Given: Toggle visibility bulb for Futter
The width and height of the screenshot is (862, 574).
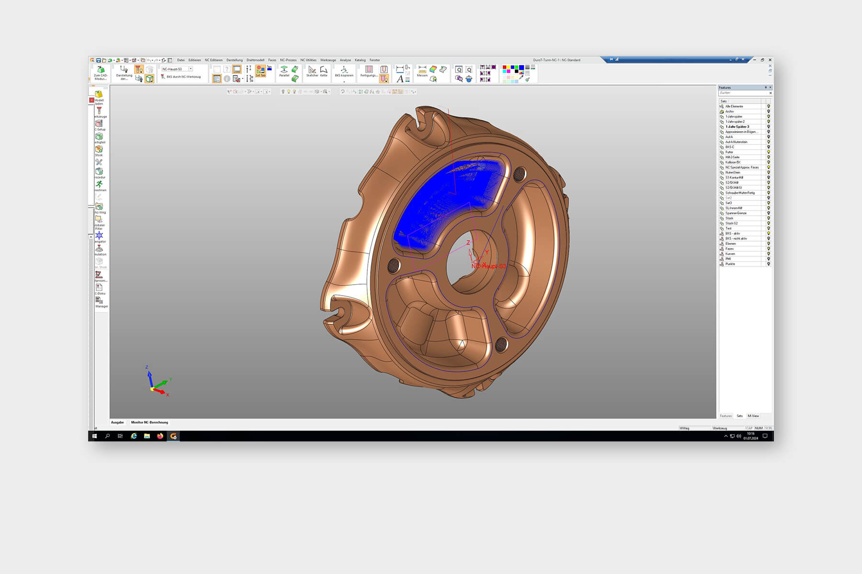Looking at the screenshot, I should [x=769, y=152].
